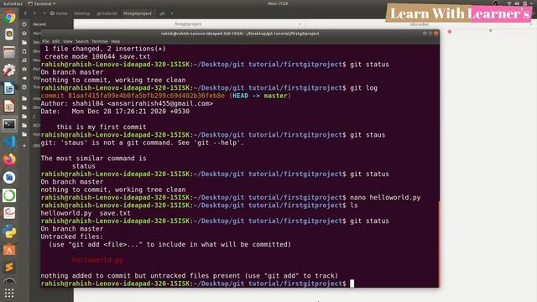This screenshot has width=537, height=302.
Task: Click the Pictures camera icon in Files sidebar
Action: 24,69
